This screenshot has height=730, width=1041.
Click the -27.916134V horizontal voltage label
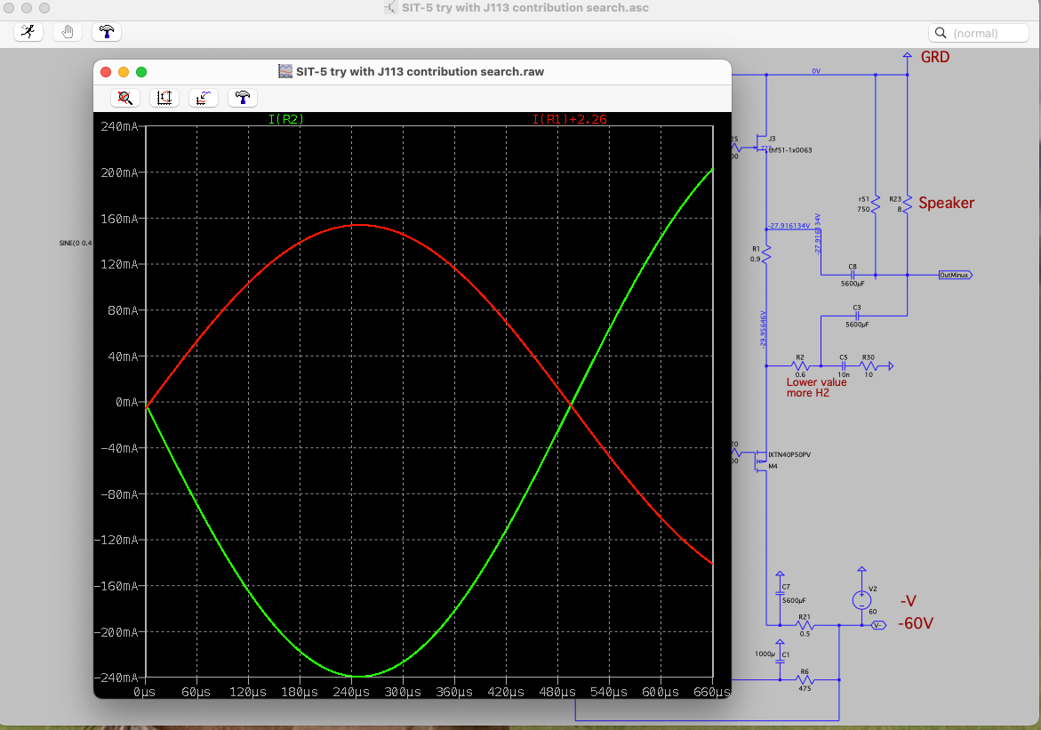tap(789, 225)
